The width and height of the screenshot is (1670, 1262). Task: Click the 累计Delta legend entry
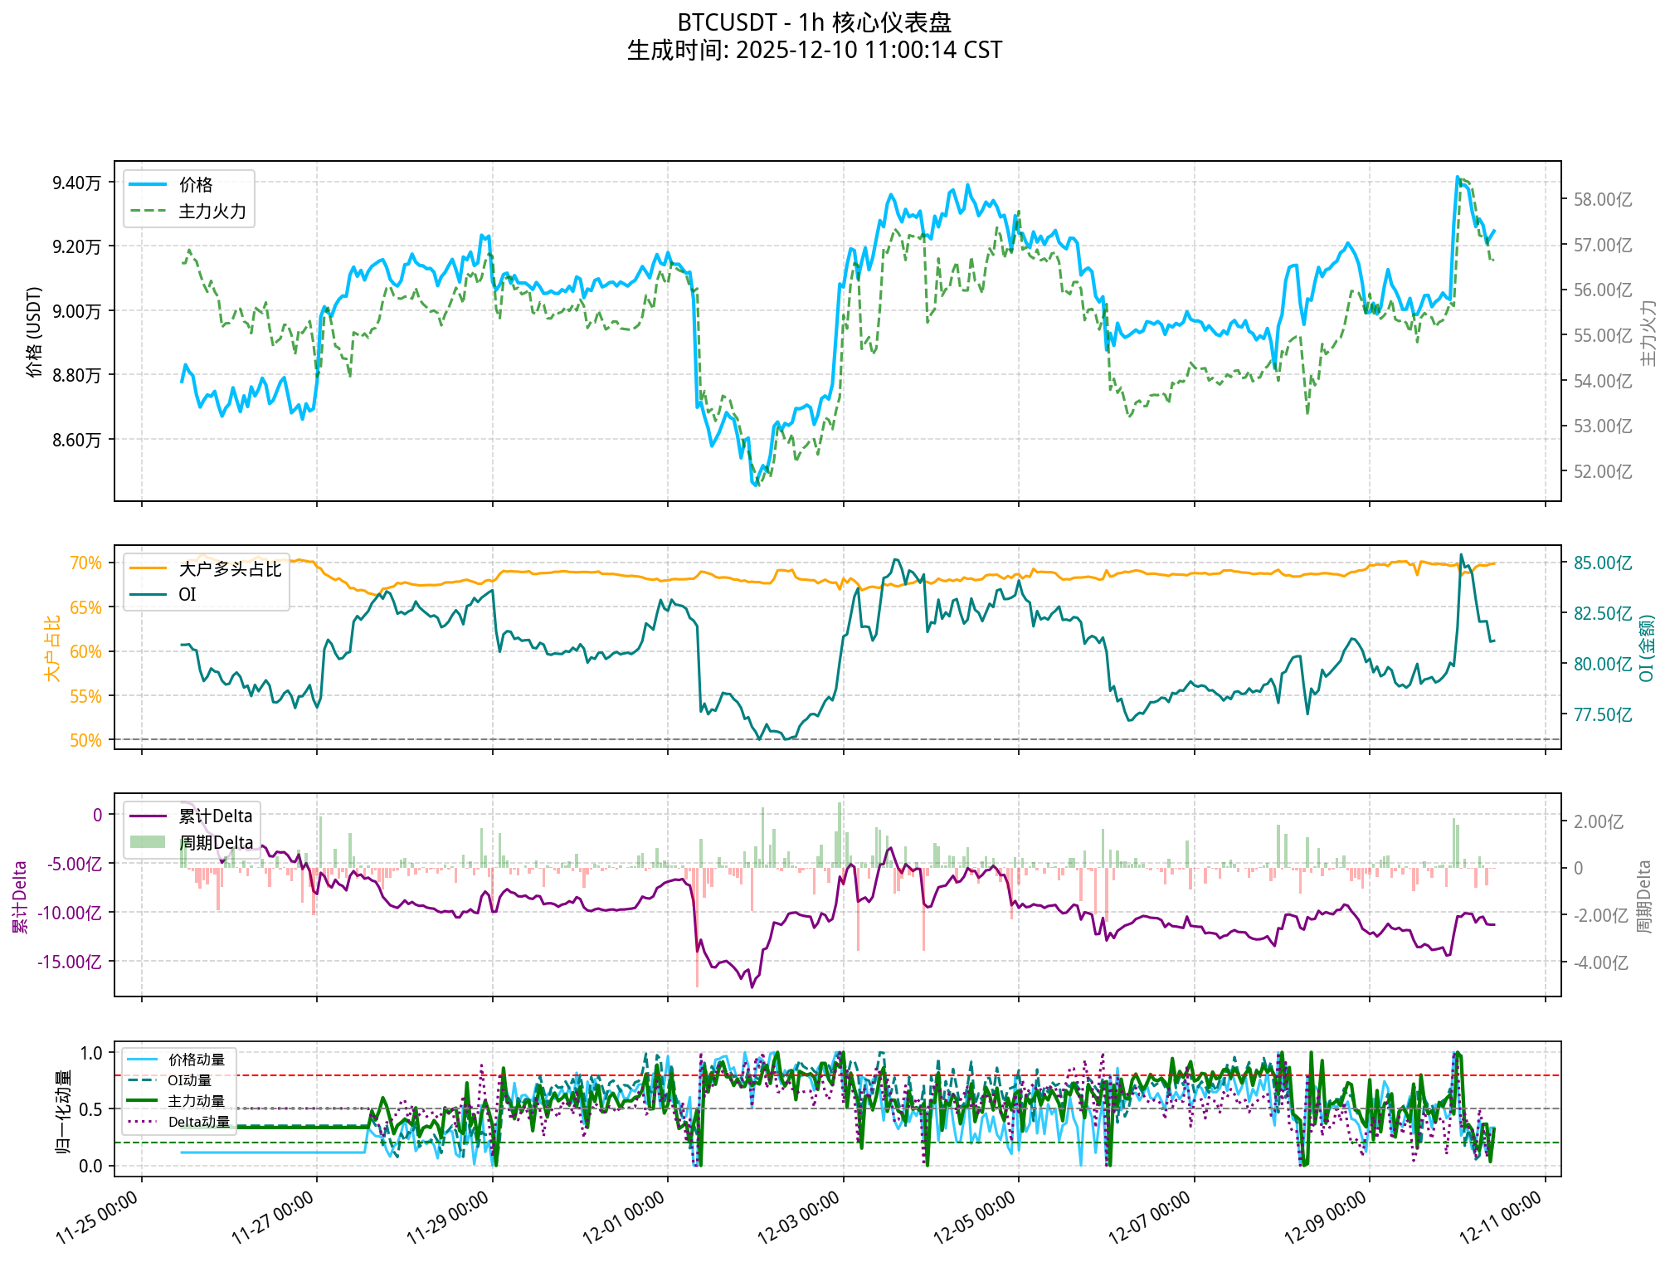[x=215, y=816]
